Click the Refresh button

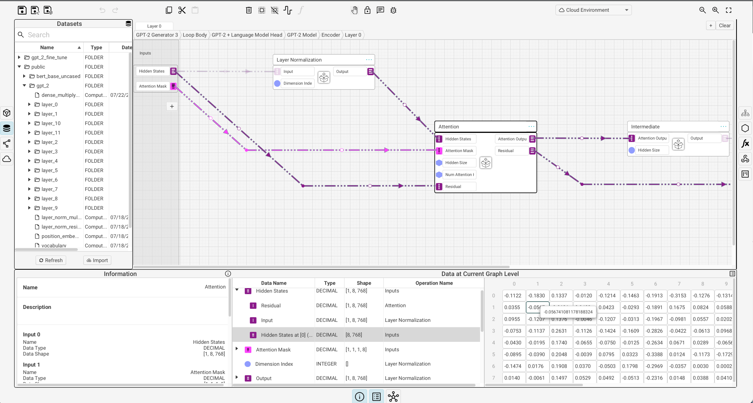tap(51, 260)
